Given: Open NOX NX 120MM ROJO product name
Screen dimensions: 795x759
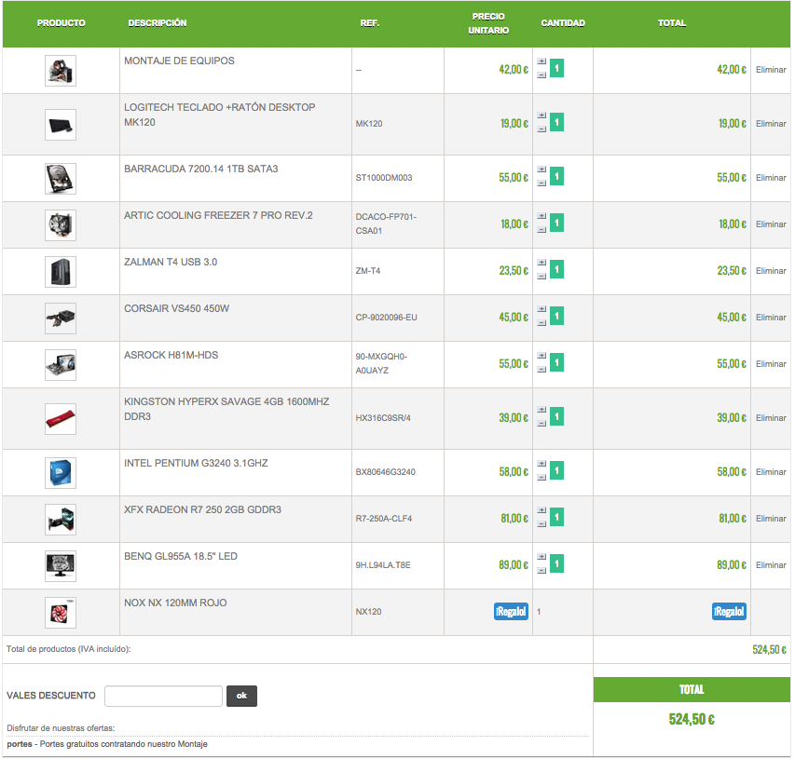Looking at the screenshot, I should (175, 603).
